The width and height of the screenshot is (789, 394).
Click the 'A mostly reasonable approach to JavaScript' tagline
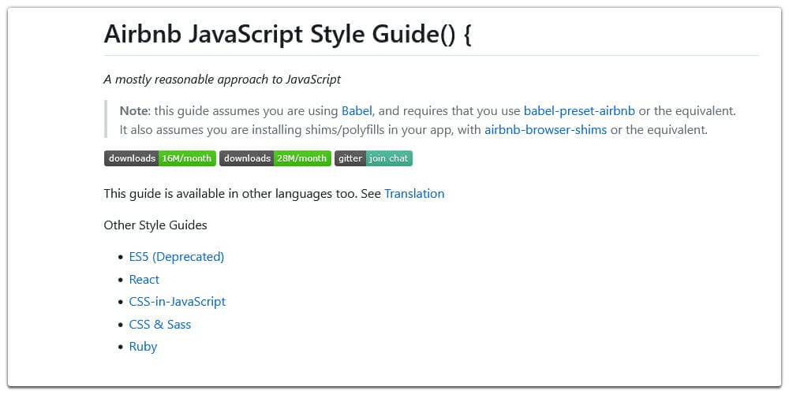pyautogui.click(x=222, y=80)
